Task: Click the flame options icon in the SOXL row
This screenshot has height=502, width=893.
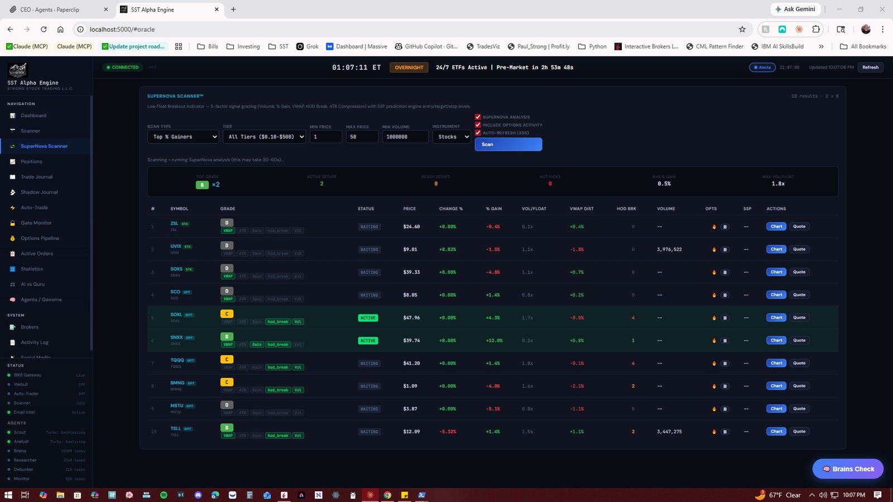Action: 714,318
